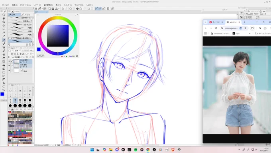This screenshot has width=271, height=153.
Task: Open Brave browser from the taskbar
Action: [173, 150]
